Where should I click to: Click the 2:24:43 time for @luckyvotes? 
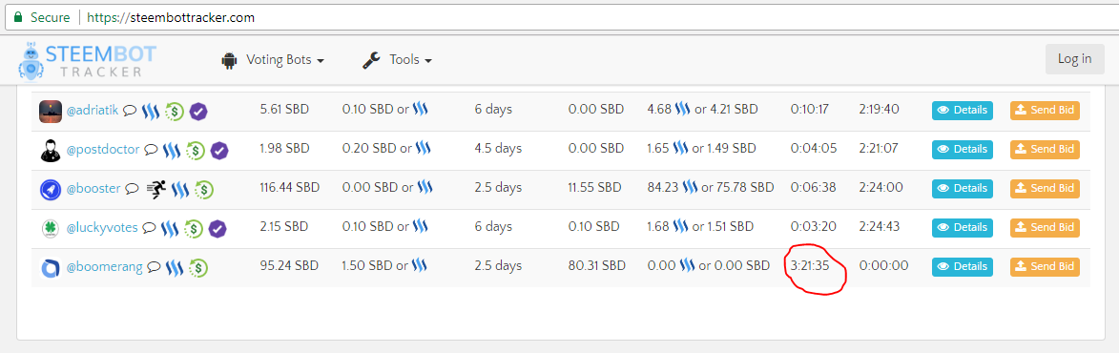[x=881, y=227]
